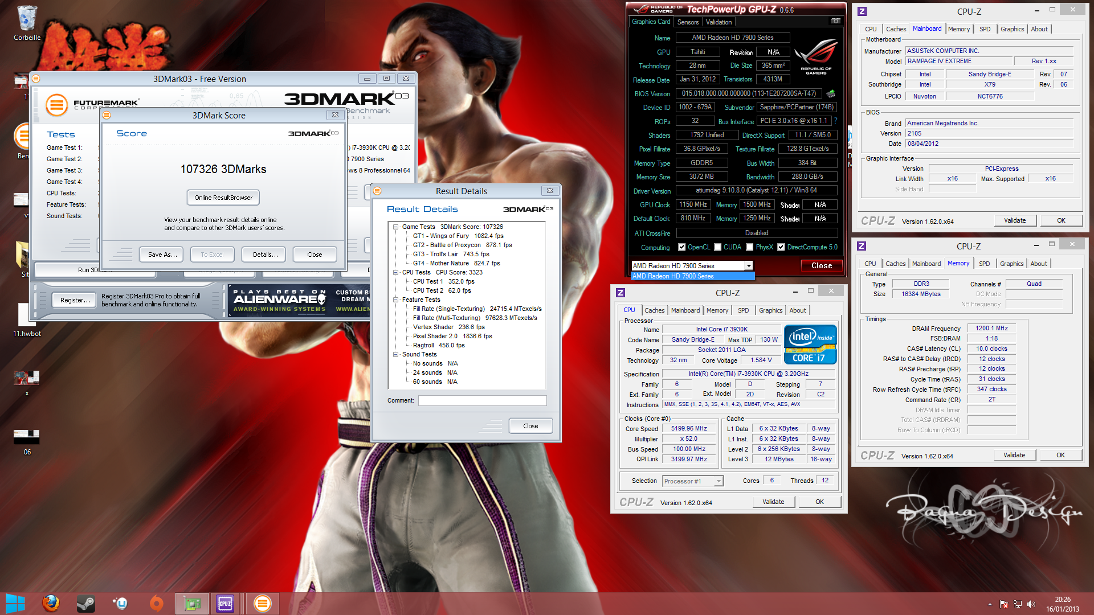Switch to GPU-Z via taskbar icon

pos(192,604)
